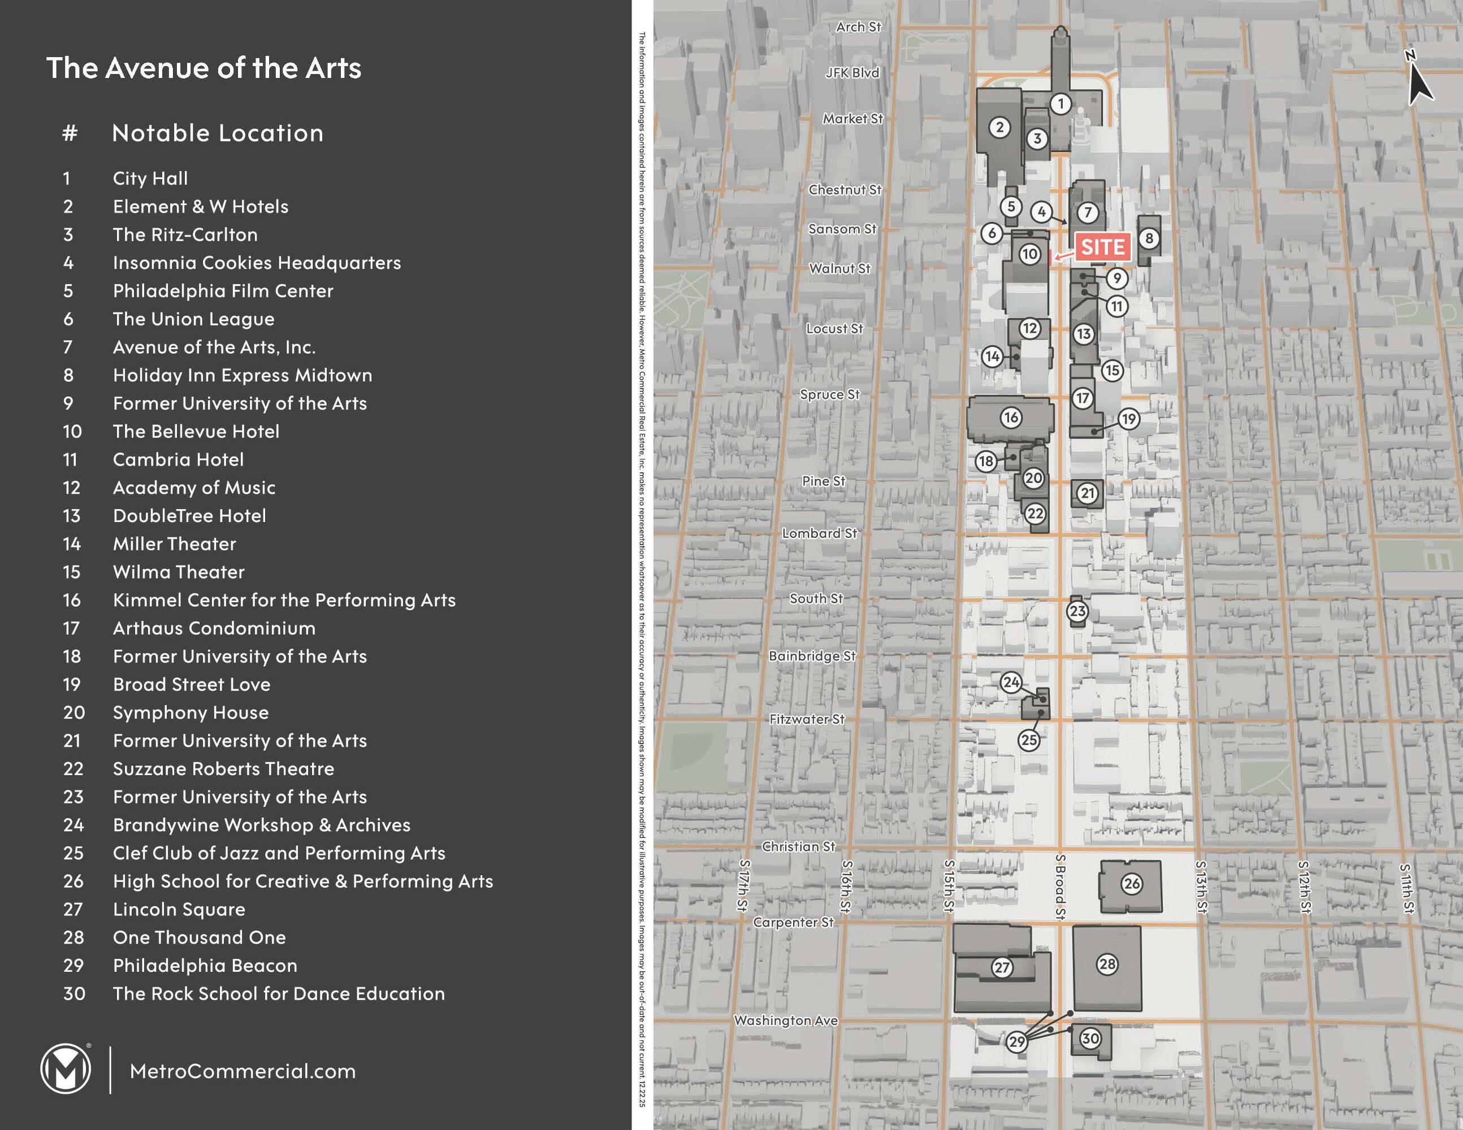Click the circled map marker number 1
1463x1130 pixels.
(x=1061, y=104)
